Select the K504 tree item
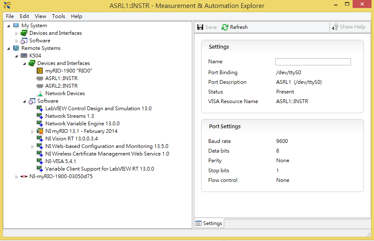This screenshot has width=374, height=241. 35,56
